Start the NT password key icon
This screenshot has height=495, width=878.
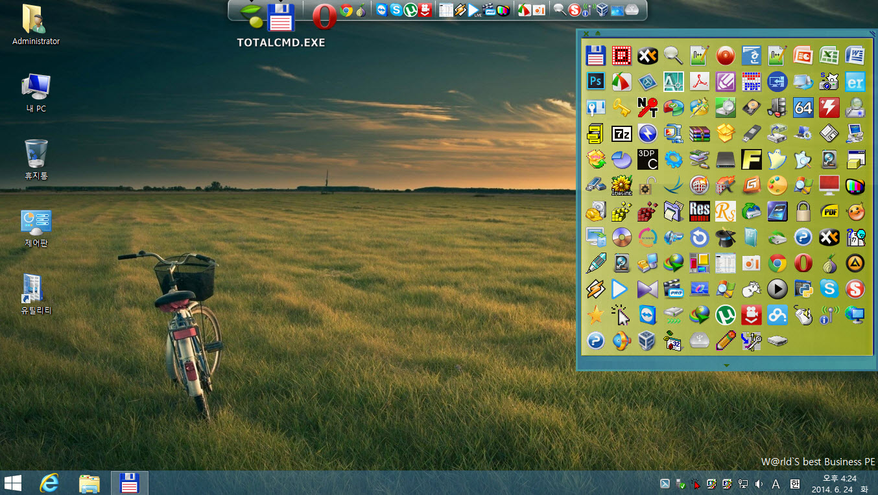pos(647,107)
